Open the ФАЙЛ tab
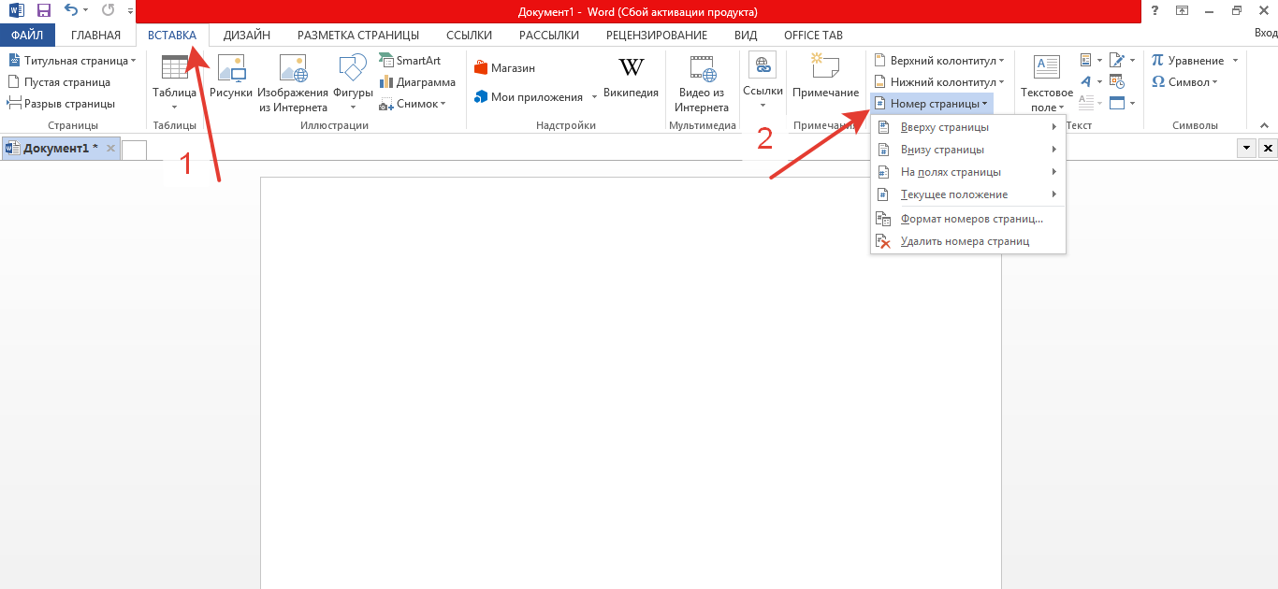The width and height of the screenshot is (1278, 589). 27,36
